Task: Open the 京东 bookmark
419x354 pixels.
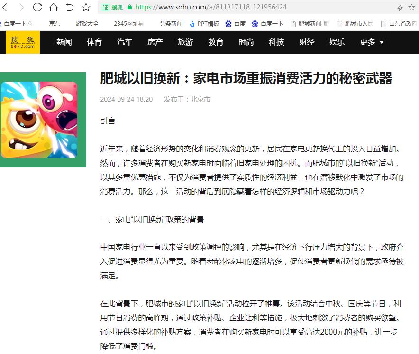Action: tap(55, 24)
